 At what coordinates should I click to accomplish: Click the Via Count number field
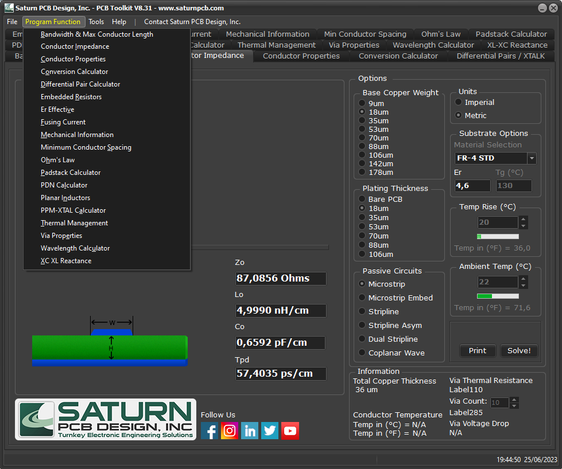tap(499, 402)
